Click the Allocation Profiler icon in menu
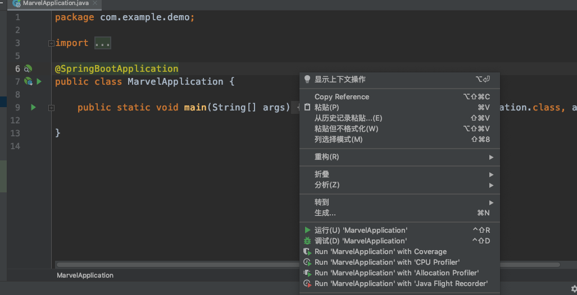Screen dimensions: 577x295 coord(307,273)
